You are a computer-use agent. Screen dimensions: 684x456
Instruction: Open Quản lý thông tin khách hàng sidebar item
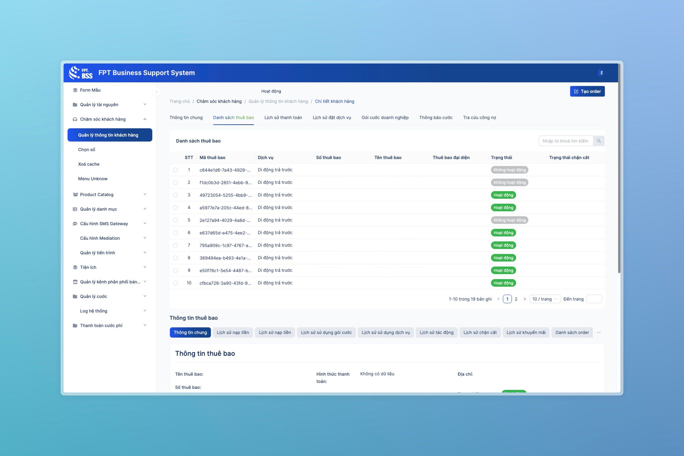[x=110, y=135]
